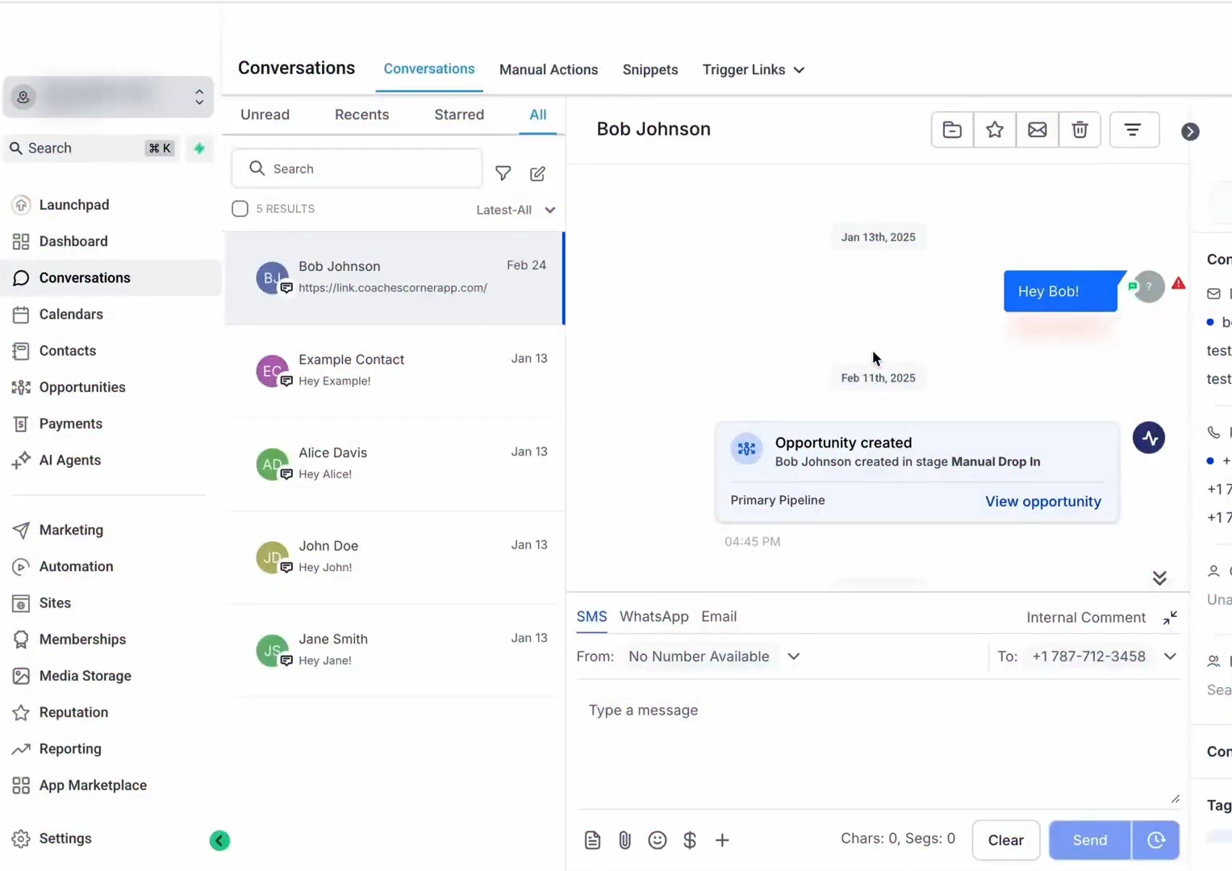Open the conversation list filter funnel
The height and width of the screenshot is (871, 1232).
tap(503, 173)
